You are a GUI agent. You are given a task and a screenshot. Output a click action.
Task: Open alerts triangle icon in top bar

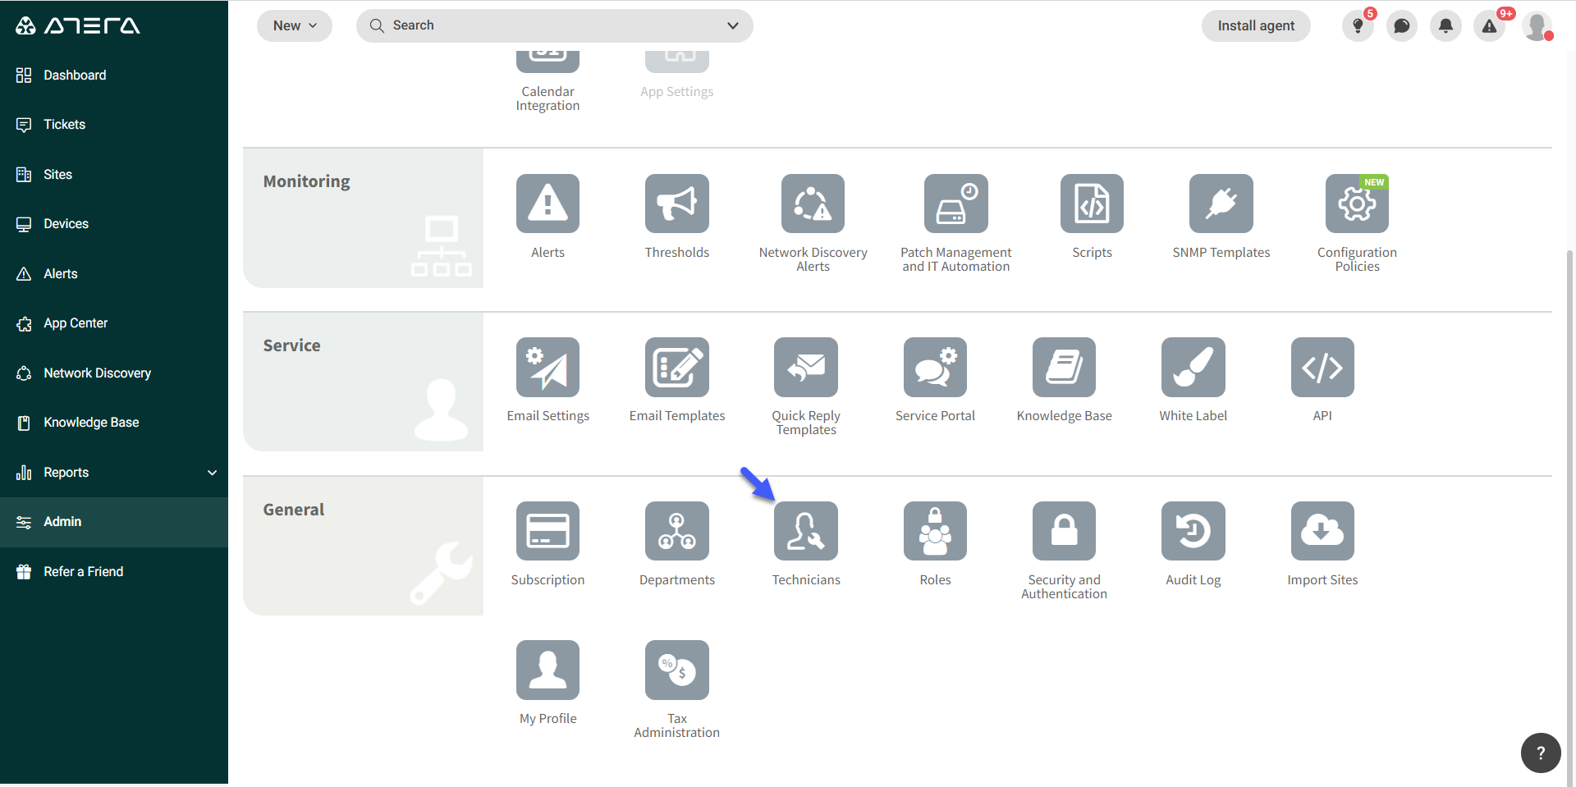(x=1489, y=26)
